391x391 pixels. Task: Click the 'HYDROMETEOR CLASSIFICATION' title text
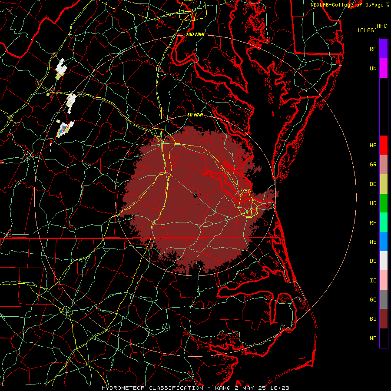click(152, 388)
